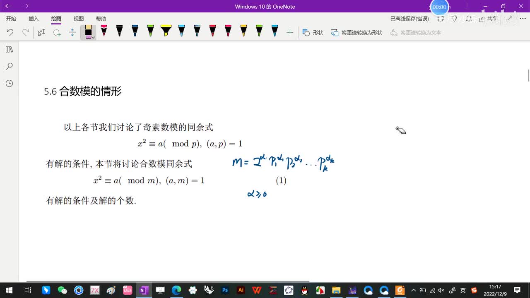The height and width of the screenshot is (298, 530).
Task: Go to the 视图 tab
Action: click(x=79, y=19)
